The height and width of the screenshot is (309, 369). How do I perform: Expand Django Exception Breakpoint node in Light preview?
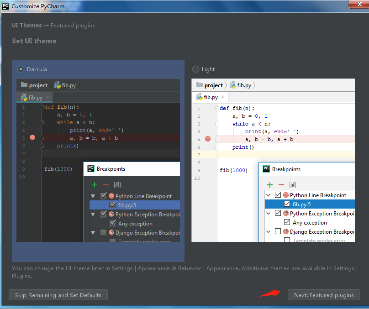click(x=269, y=231)
